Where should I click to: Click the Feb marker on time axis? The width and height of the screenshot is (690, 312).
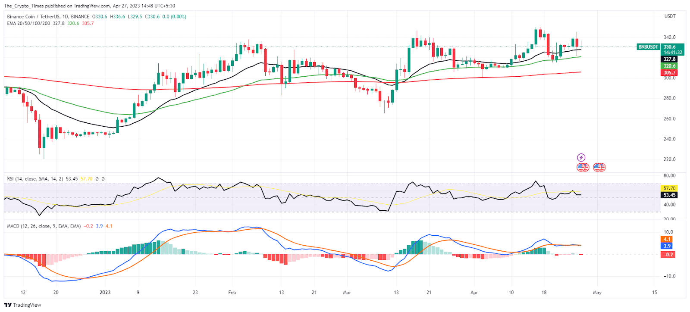pos(232,292)
